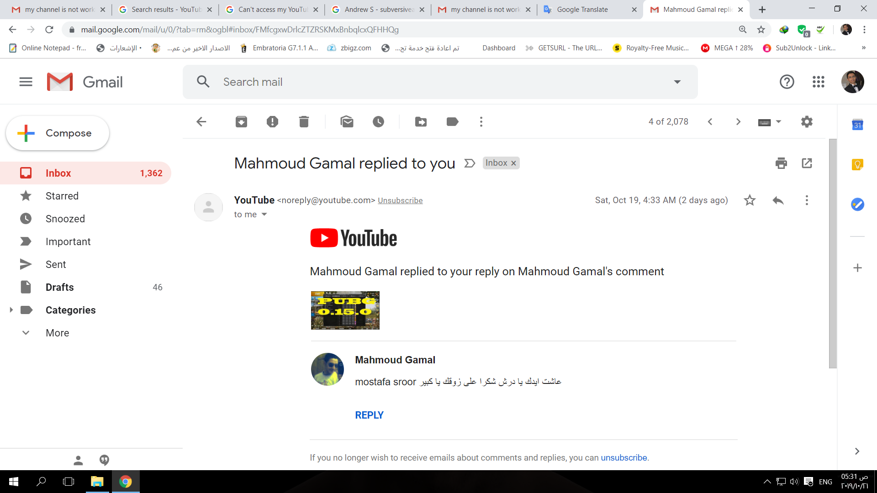Reply using the arrow icon in header
This screenshot has width=877, height=493.
coord(778,200)
